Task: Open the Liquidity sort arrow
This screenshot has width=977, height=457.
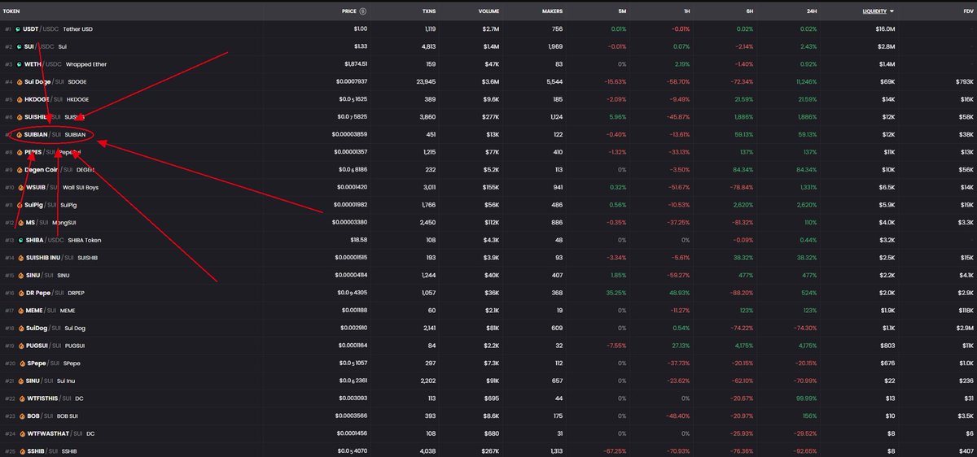Action: click(892, 11)
